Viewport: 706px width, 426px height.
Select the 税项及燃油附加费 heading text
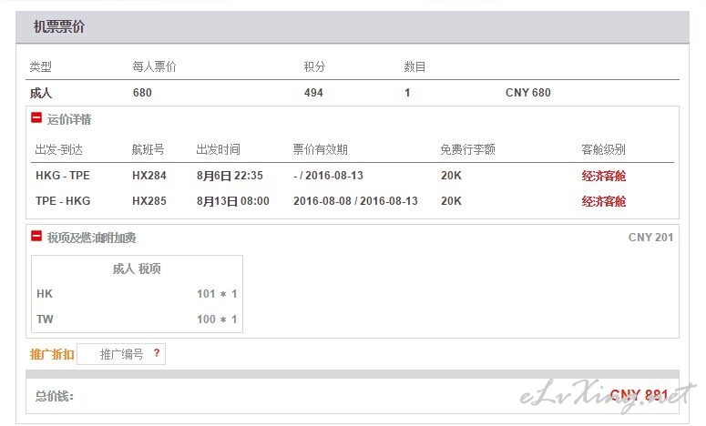point(91,238)
